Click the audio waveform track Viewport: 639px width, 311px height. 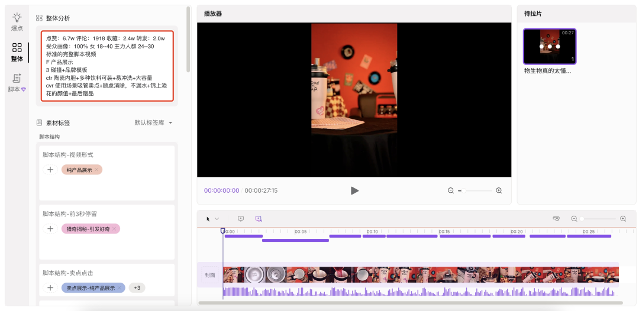pyautogui.click(x=421, y=292)
